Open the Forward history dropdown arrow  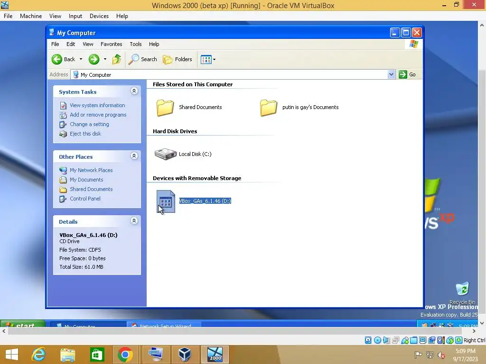pyautogui.click(x=105, y=59)
